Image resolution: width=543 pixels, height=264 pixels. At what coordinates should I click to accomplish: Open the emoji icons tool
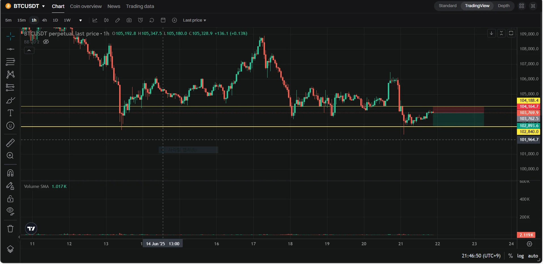10,126
